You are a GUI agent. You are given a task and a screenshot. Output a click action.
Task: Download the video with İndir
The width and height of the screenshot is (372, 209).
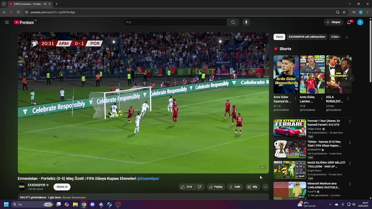tap(235, 187)
